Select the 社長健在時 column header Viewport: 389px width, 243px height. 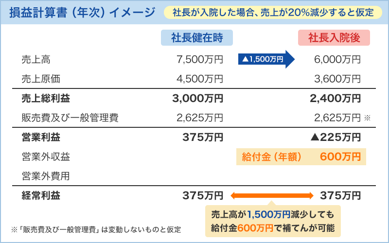[196, 37]
